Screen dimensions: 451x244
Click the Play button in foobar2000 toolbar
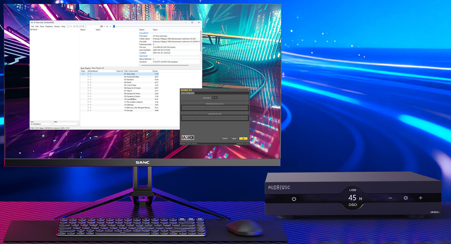[71, 27]
